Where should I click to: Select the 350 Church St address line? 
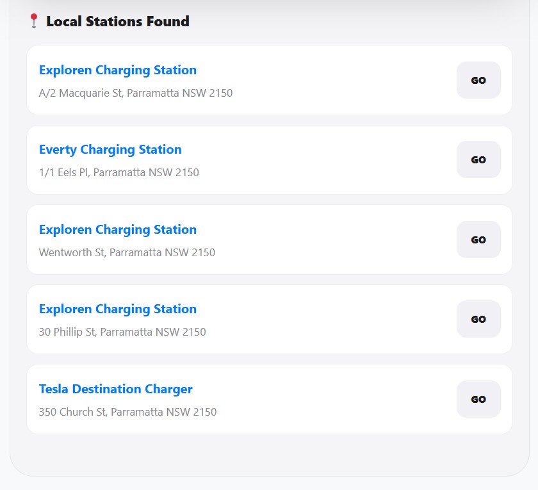click(x=127, y=412)
